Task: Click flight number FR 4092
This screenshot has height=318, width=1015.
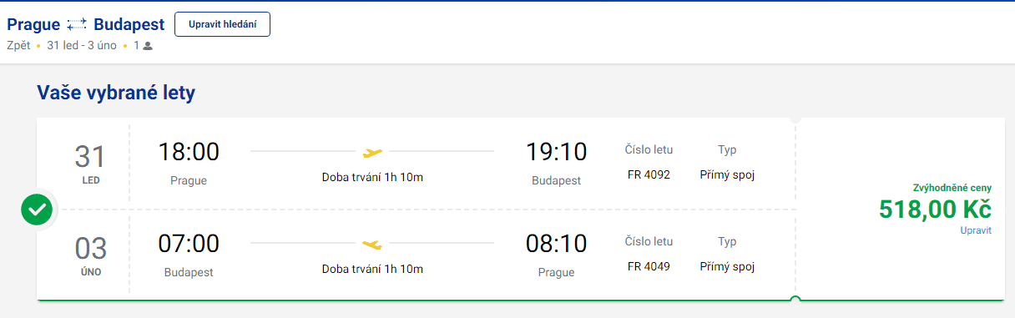Action: [x=649, y=175]
